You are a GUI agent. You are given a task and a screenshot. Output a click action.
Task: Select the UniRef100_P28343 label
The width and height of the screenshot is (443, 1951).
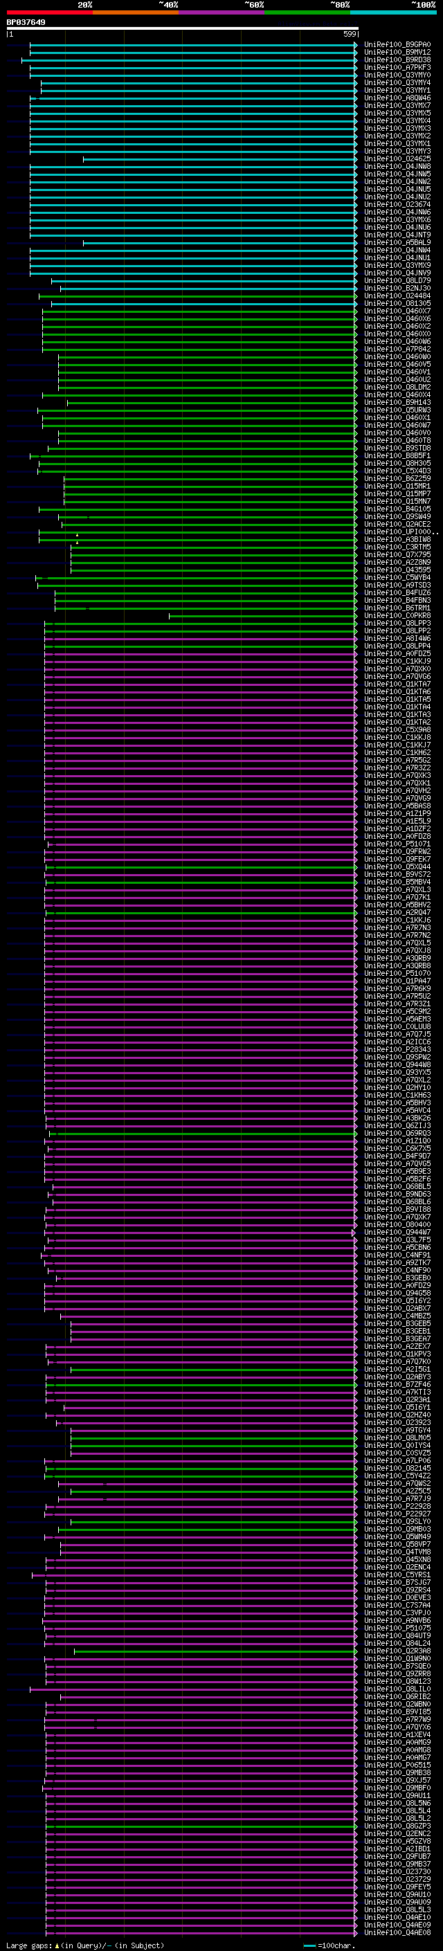point(397,1050)
